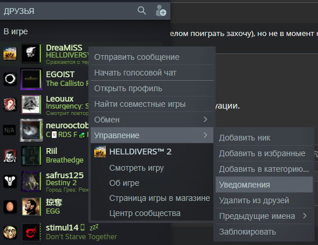Open Leouux's avatar picture
Viewport: 318px width, 245px height.
pos(31,105)
